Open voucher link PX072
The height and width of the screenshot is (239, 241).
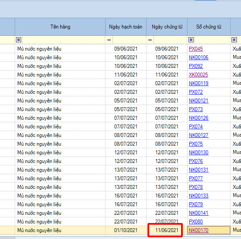tap(196, 92)
